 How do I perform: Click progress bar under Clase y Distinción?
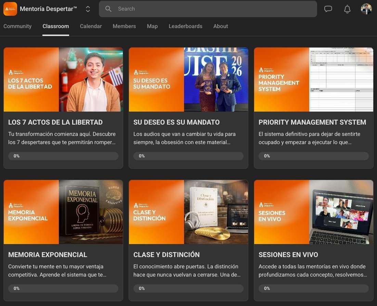[188, 289]
